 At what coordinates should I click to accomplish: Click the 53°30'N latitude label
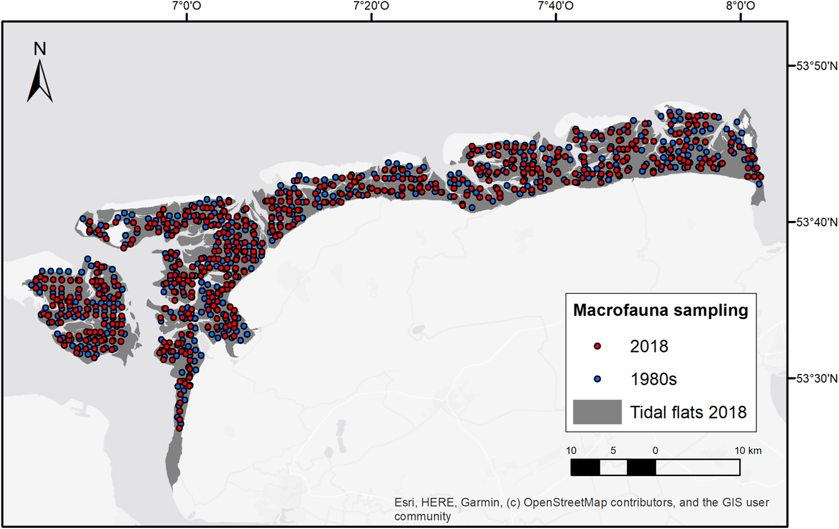[x=816, y=379]
